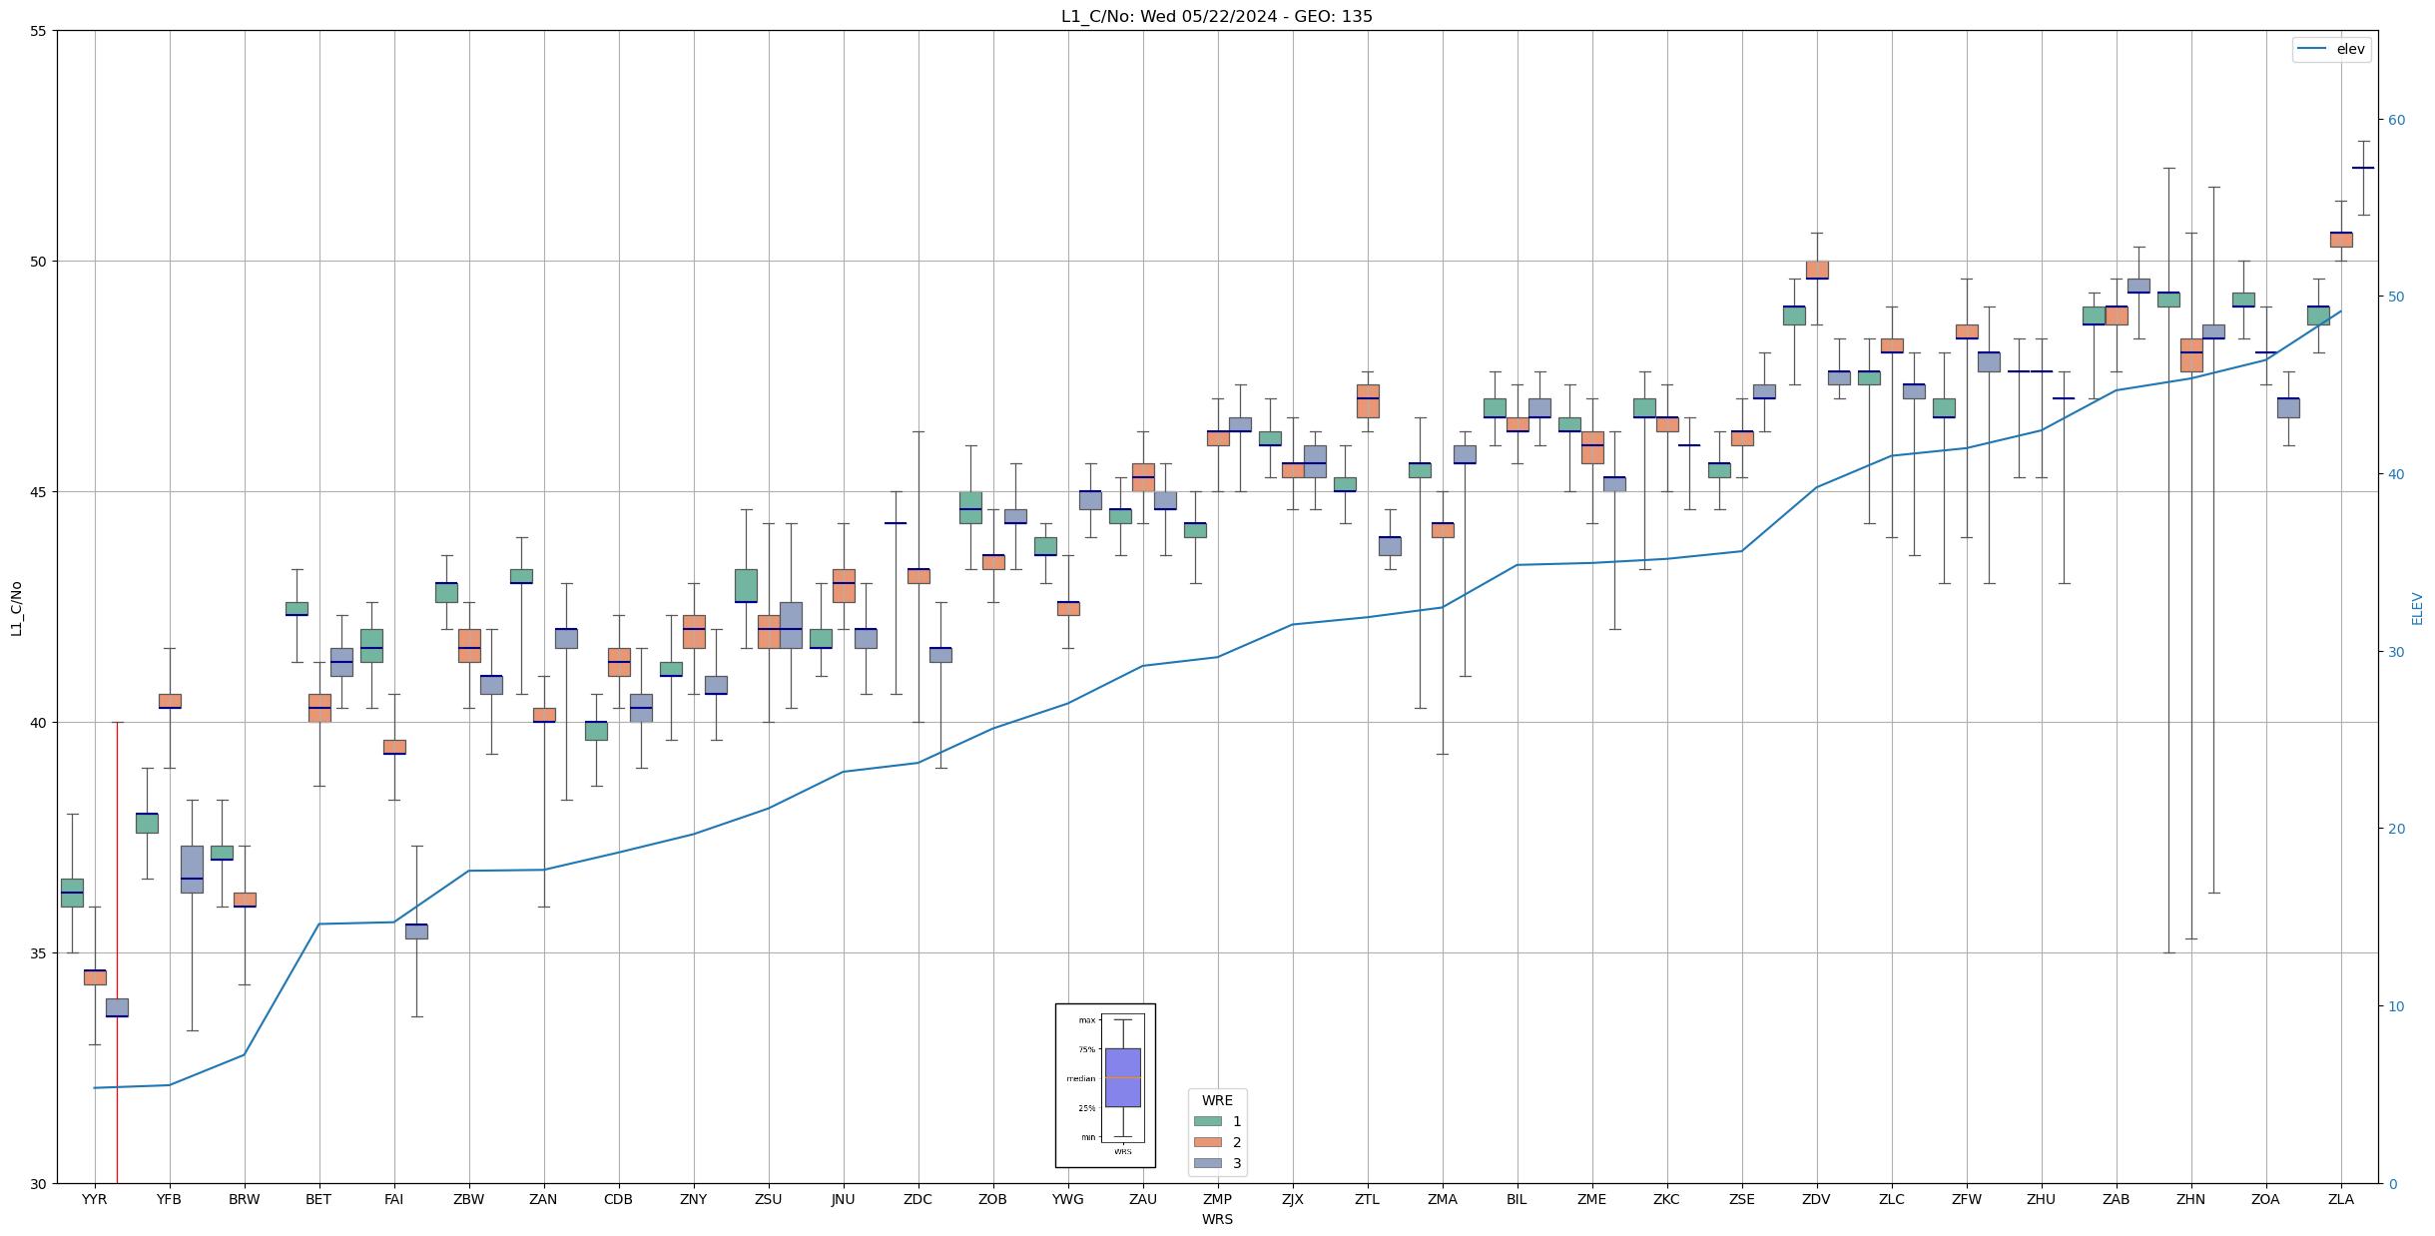
Task: Click the JNU x-axis label
Action: coord(844,1199)
